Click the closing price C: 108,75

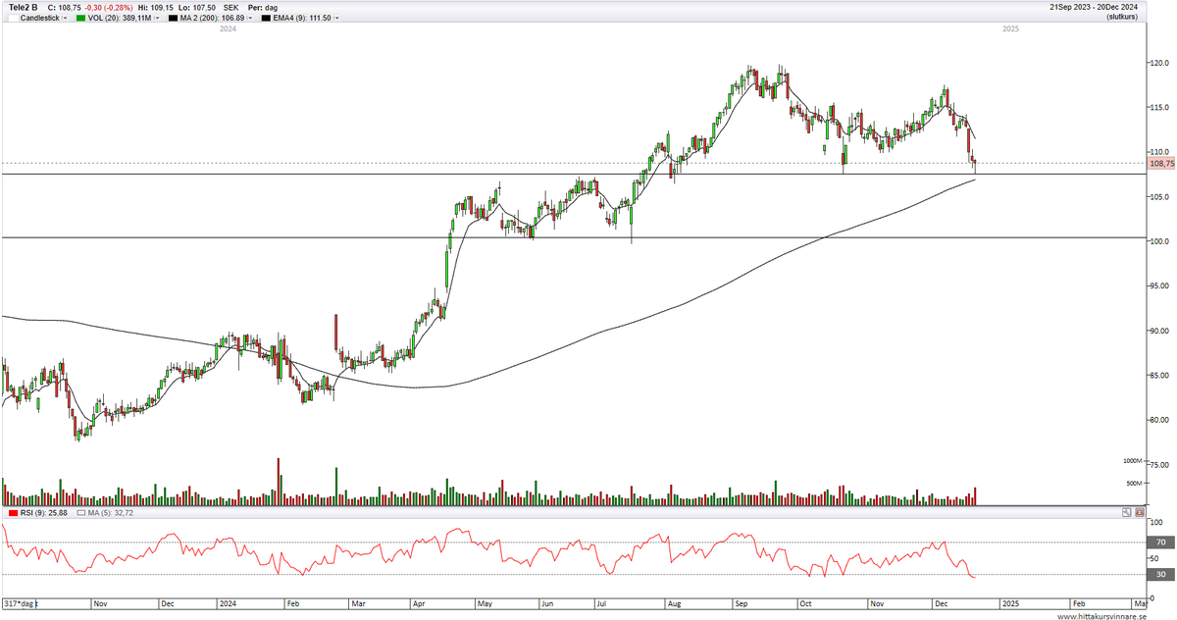point(64,7)
